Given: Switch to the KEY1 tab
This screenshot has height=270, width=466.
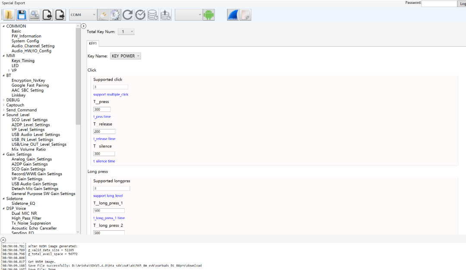Looking at the screenshot, I should click(x=93, y=43).
